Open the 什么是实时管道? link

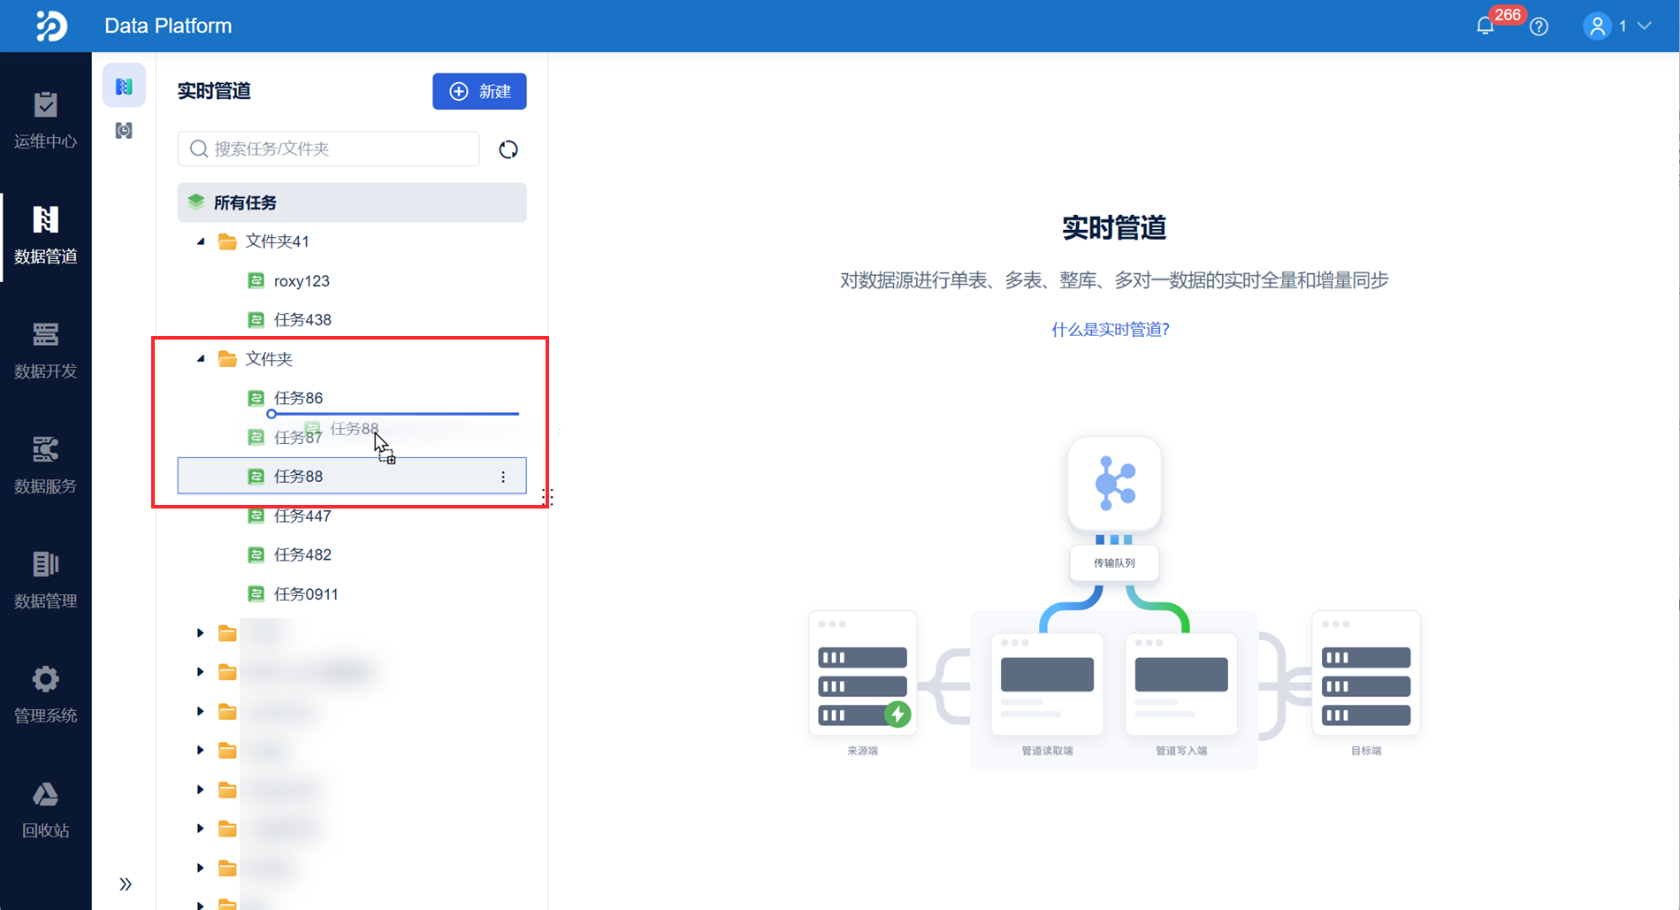point(1111,330)
